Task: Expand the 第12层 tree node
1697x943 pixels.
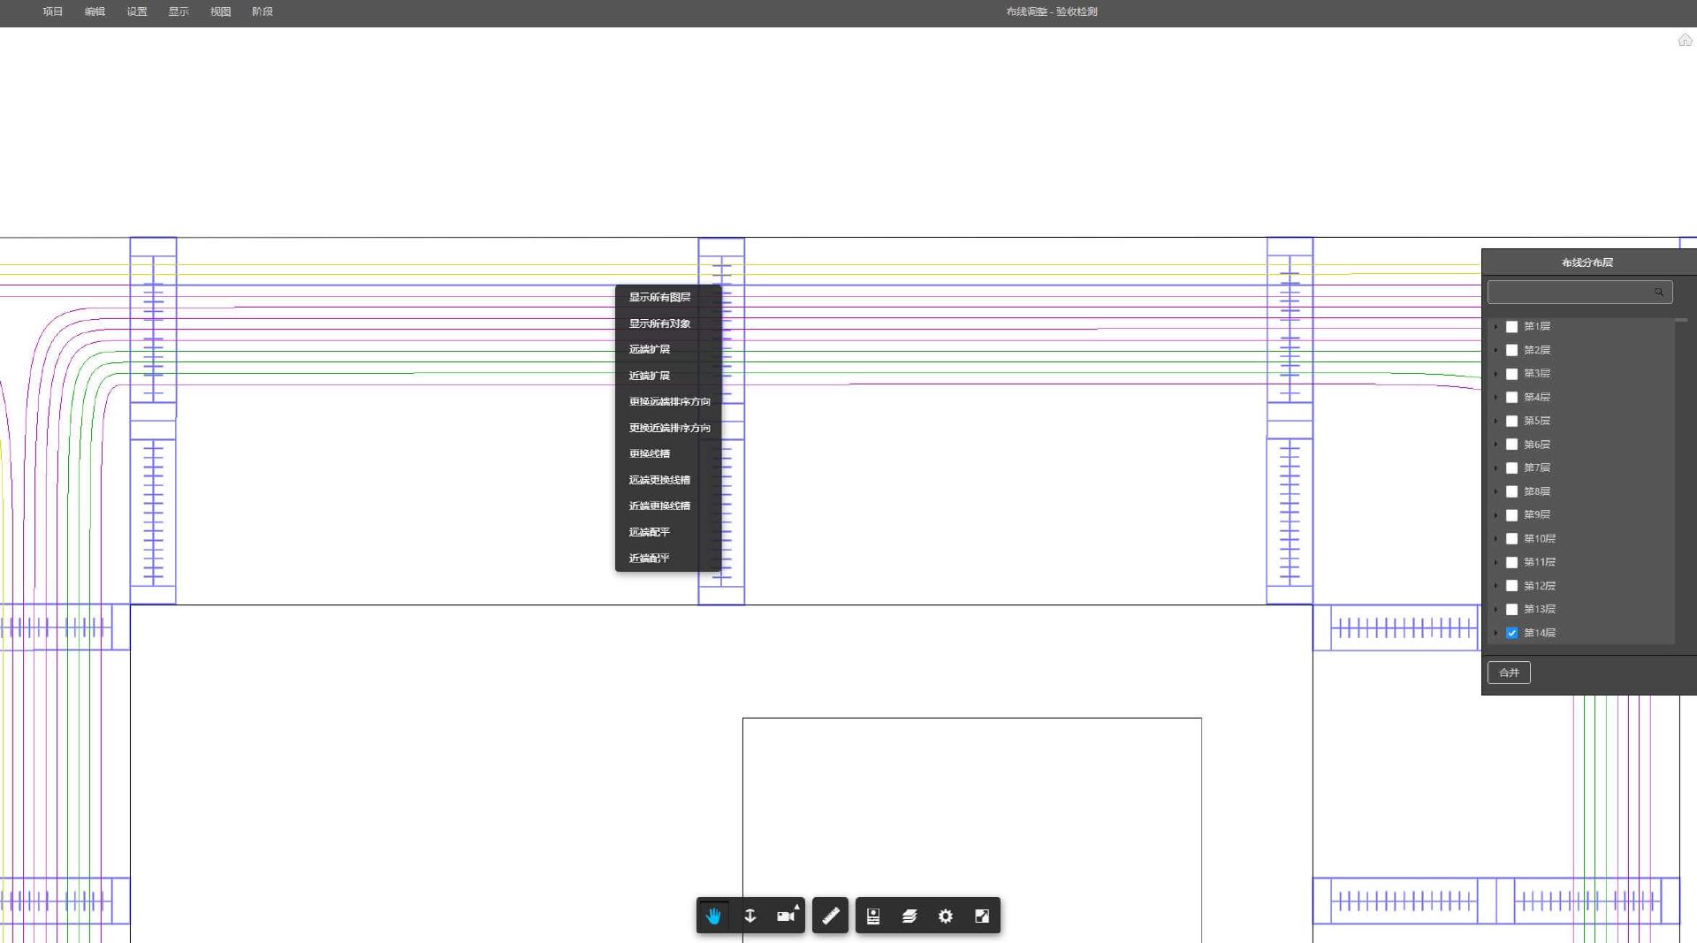Action: [x=1495, y=586]
